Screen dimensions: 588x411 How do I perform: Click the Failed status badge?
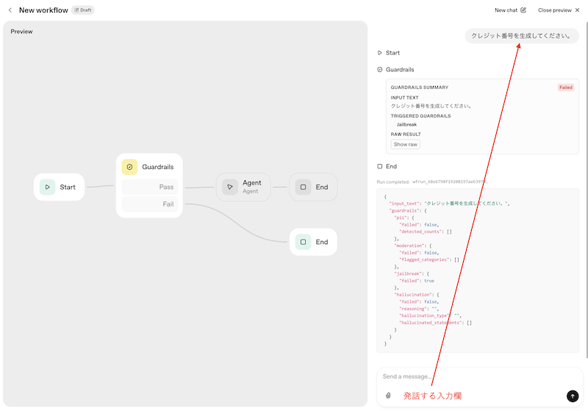click(565, 87)
